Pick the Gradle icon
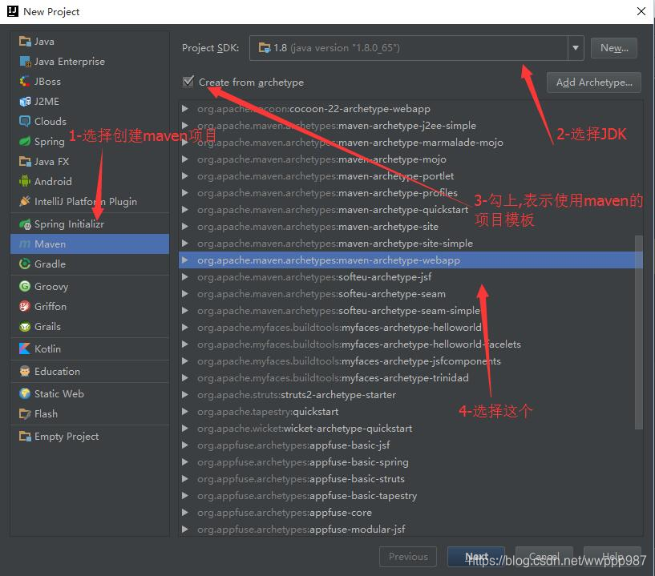The image size is (655, 576). coord(25,264)
